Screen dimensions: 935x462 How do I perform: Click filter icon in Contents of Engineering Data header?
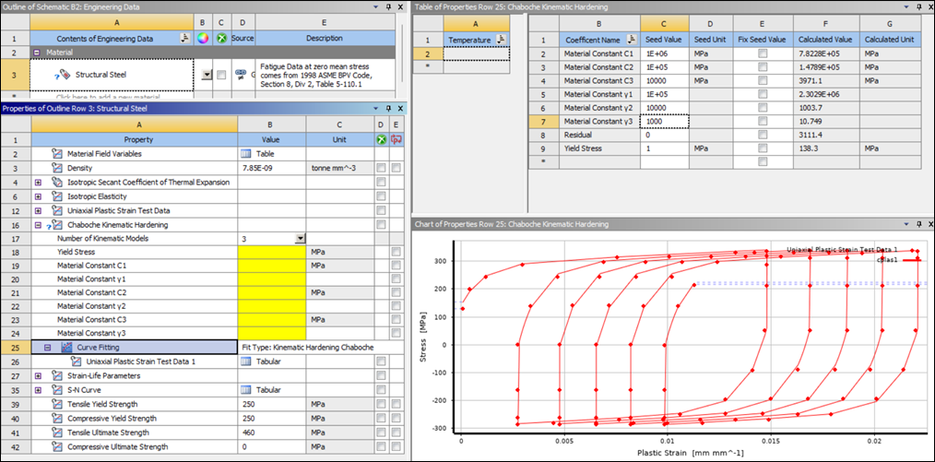[x=185, y=38]
